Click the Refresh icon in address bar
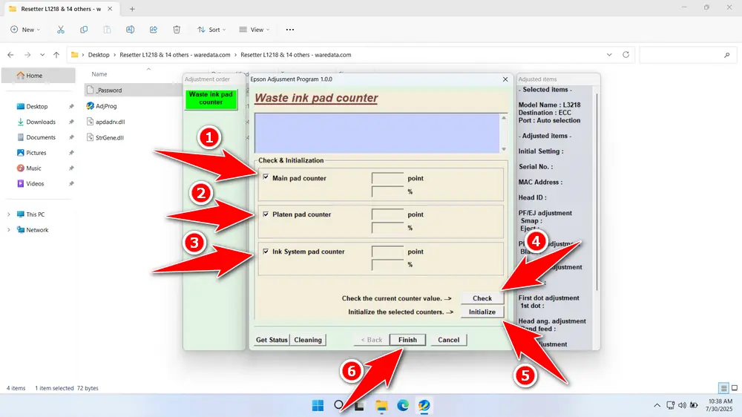 coord(626,55)
